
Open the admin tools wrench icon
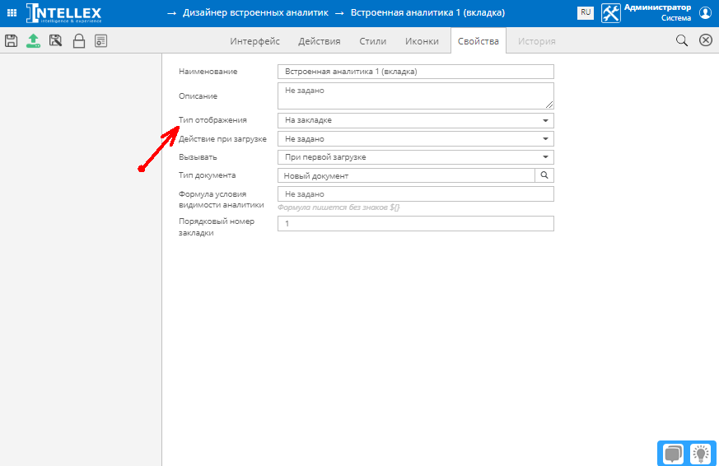[611, 13]
